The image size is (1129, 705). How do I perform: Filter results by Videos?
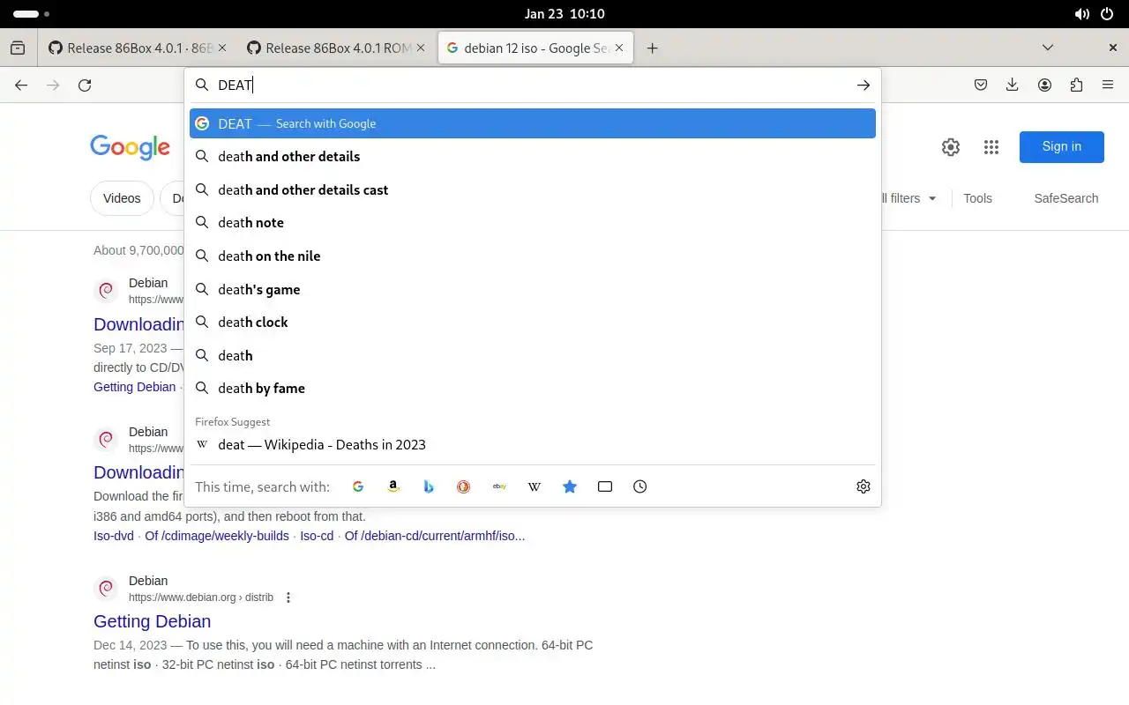tap(122, 198)
